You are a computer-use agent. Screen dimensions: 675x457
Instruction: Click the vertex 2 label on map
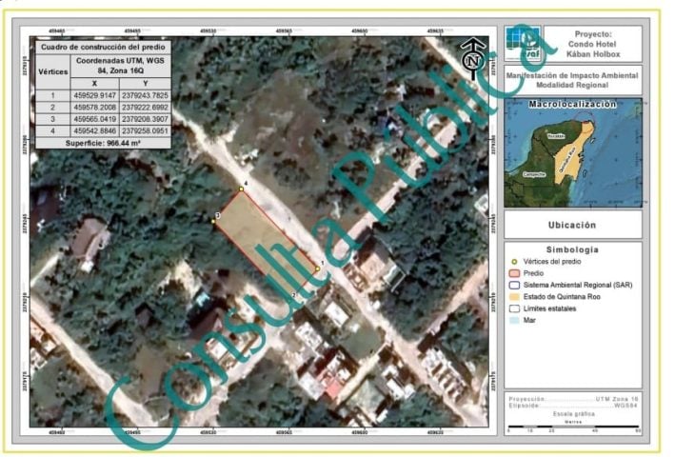coord(294,295)
